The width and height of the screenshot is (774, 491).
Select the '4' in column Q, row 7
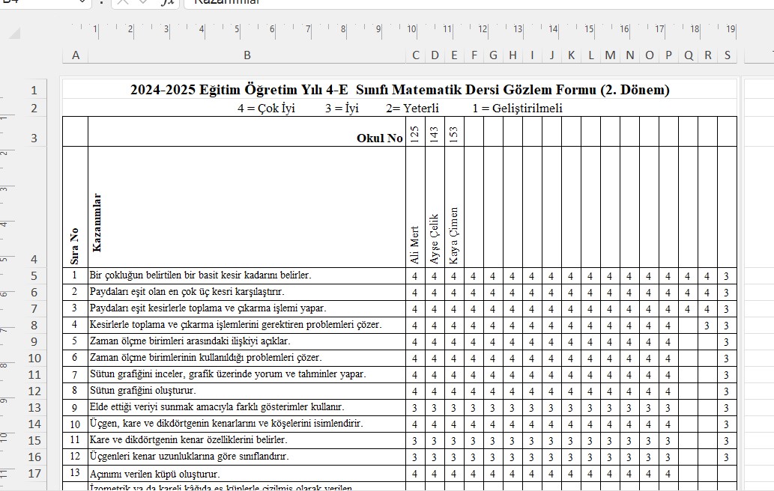point(688,309)
